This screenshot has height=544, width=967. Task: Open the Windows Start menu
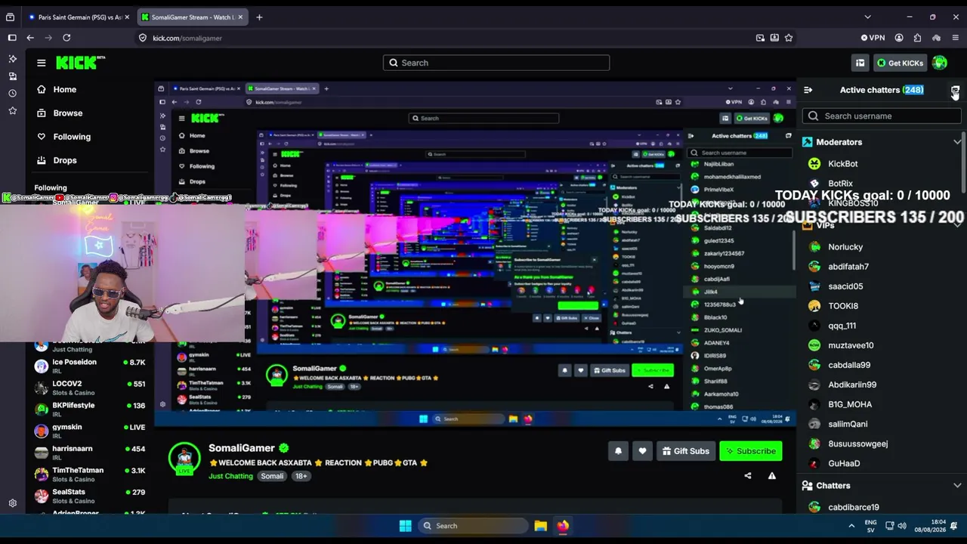click(x=405, y=526)
